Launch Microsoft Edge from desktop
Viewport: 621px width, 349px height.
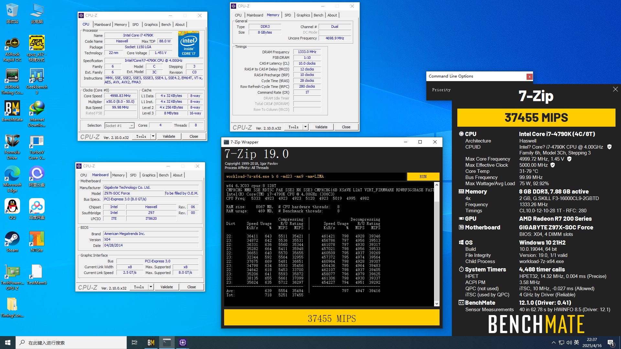pos(12,179)
